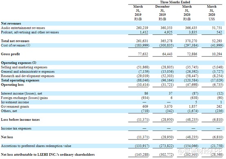Click the 'December 31, 2019' column header
The image size is (226, 159).
(162, 11)
